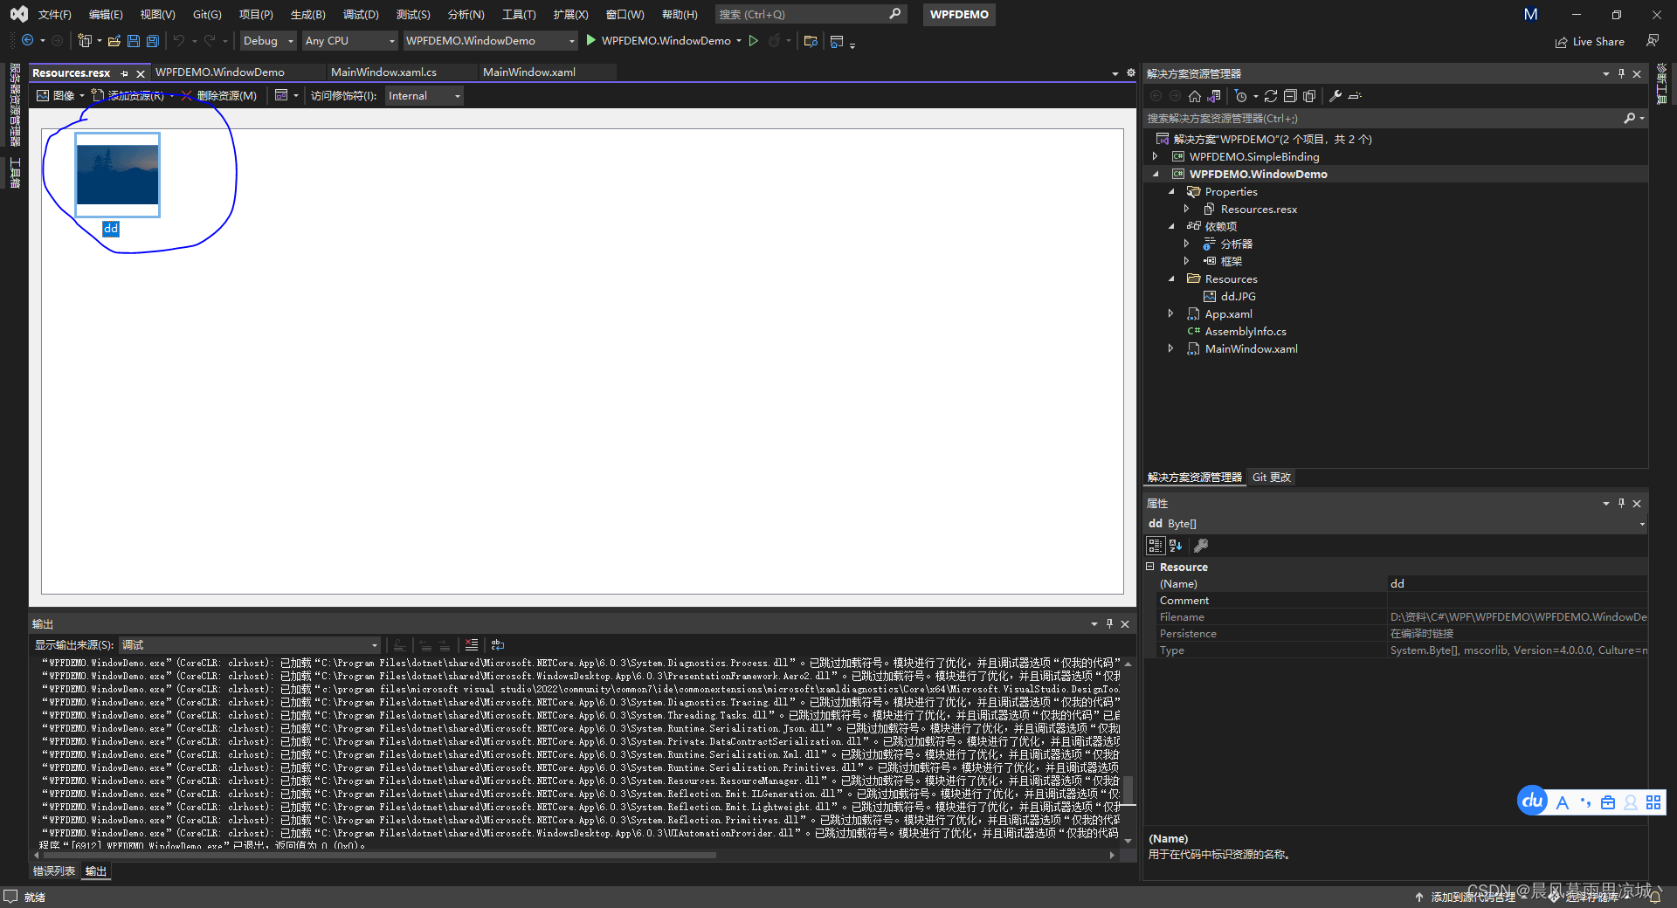Expand the Properties node under WPFDEMO.WindowDemo
The width and height of the screenshot is (1677, 908).
pyautogui.click(x=1172, y=191)
